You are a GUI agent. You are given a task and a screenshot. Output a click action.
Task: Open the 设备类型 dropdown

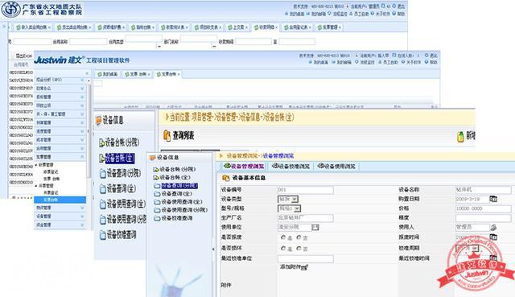(x=295, y=199)
